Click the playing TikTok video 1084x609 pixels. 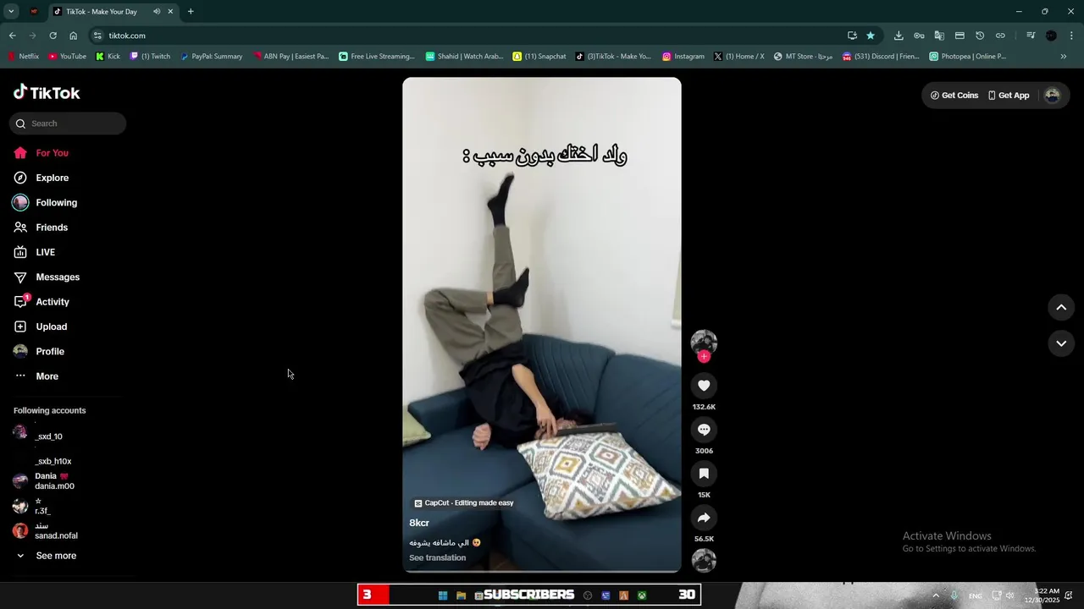[542, 325]
